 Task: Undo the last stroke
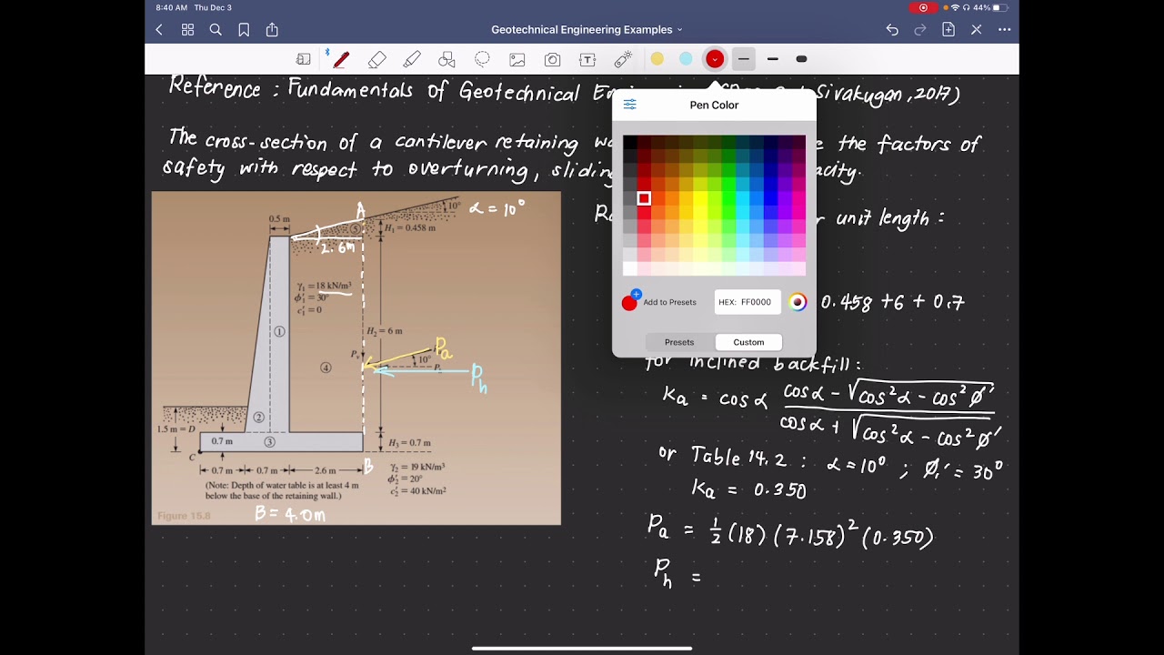pos(892,30)
